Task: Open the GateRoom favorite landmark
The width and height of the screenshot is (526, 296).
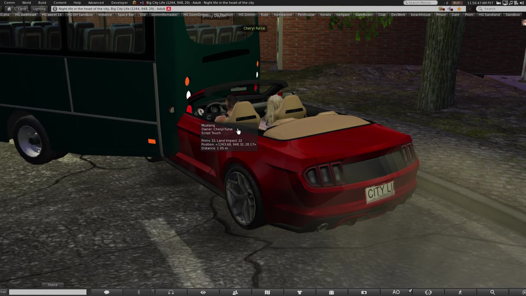Action: (x=364, y=15)
